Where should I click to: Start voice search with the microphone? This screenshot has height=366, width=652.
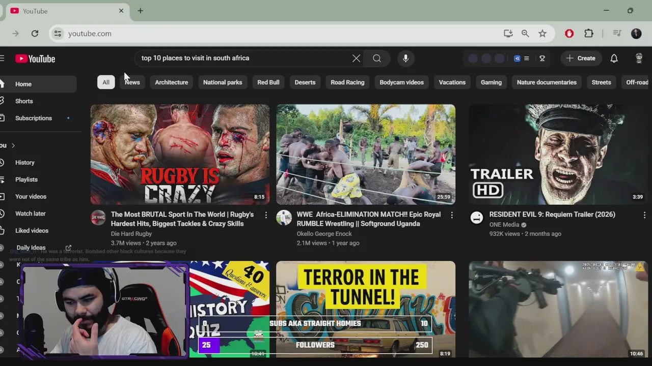click(x=405, y=58)
